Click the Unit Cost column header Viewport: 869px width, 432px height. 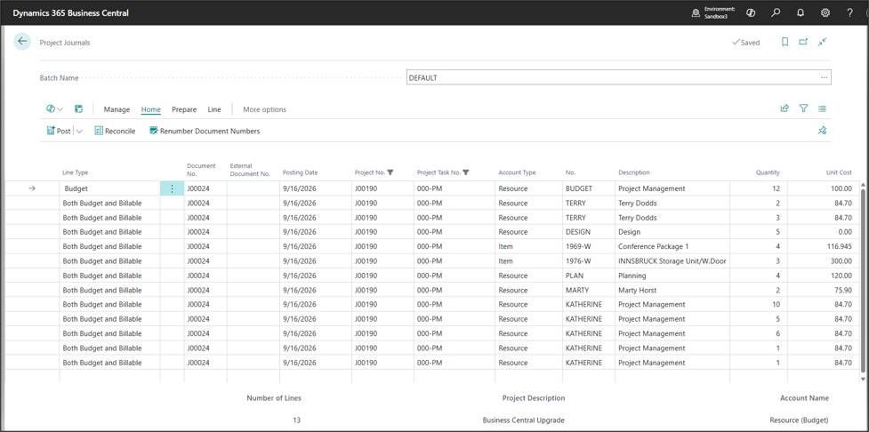pos(839,172)
